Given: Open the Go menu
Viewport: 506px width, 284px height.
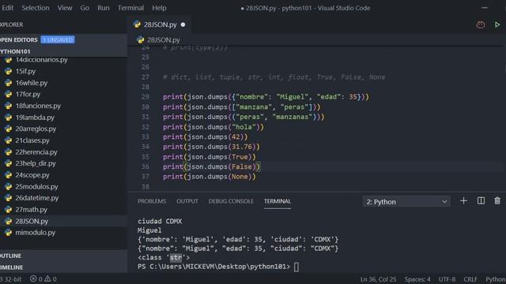Looking at the screenshot, I should 85,8.
